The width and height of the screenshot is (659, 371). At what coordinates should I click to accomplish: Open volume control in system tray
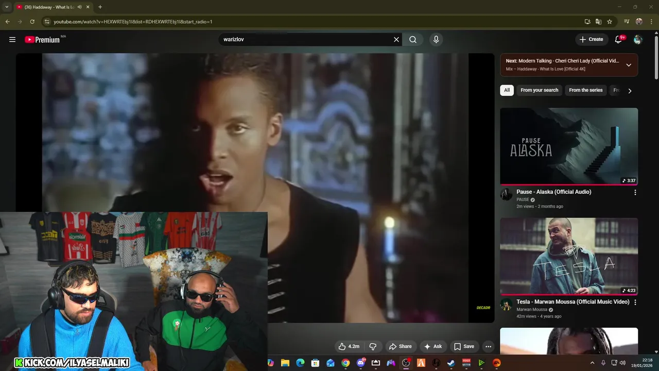pos(622,363)
